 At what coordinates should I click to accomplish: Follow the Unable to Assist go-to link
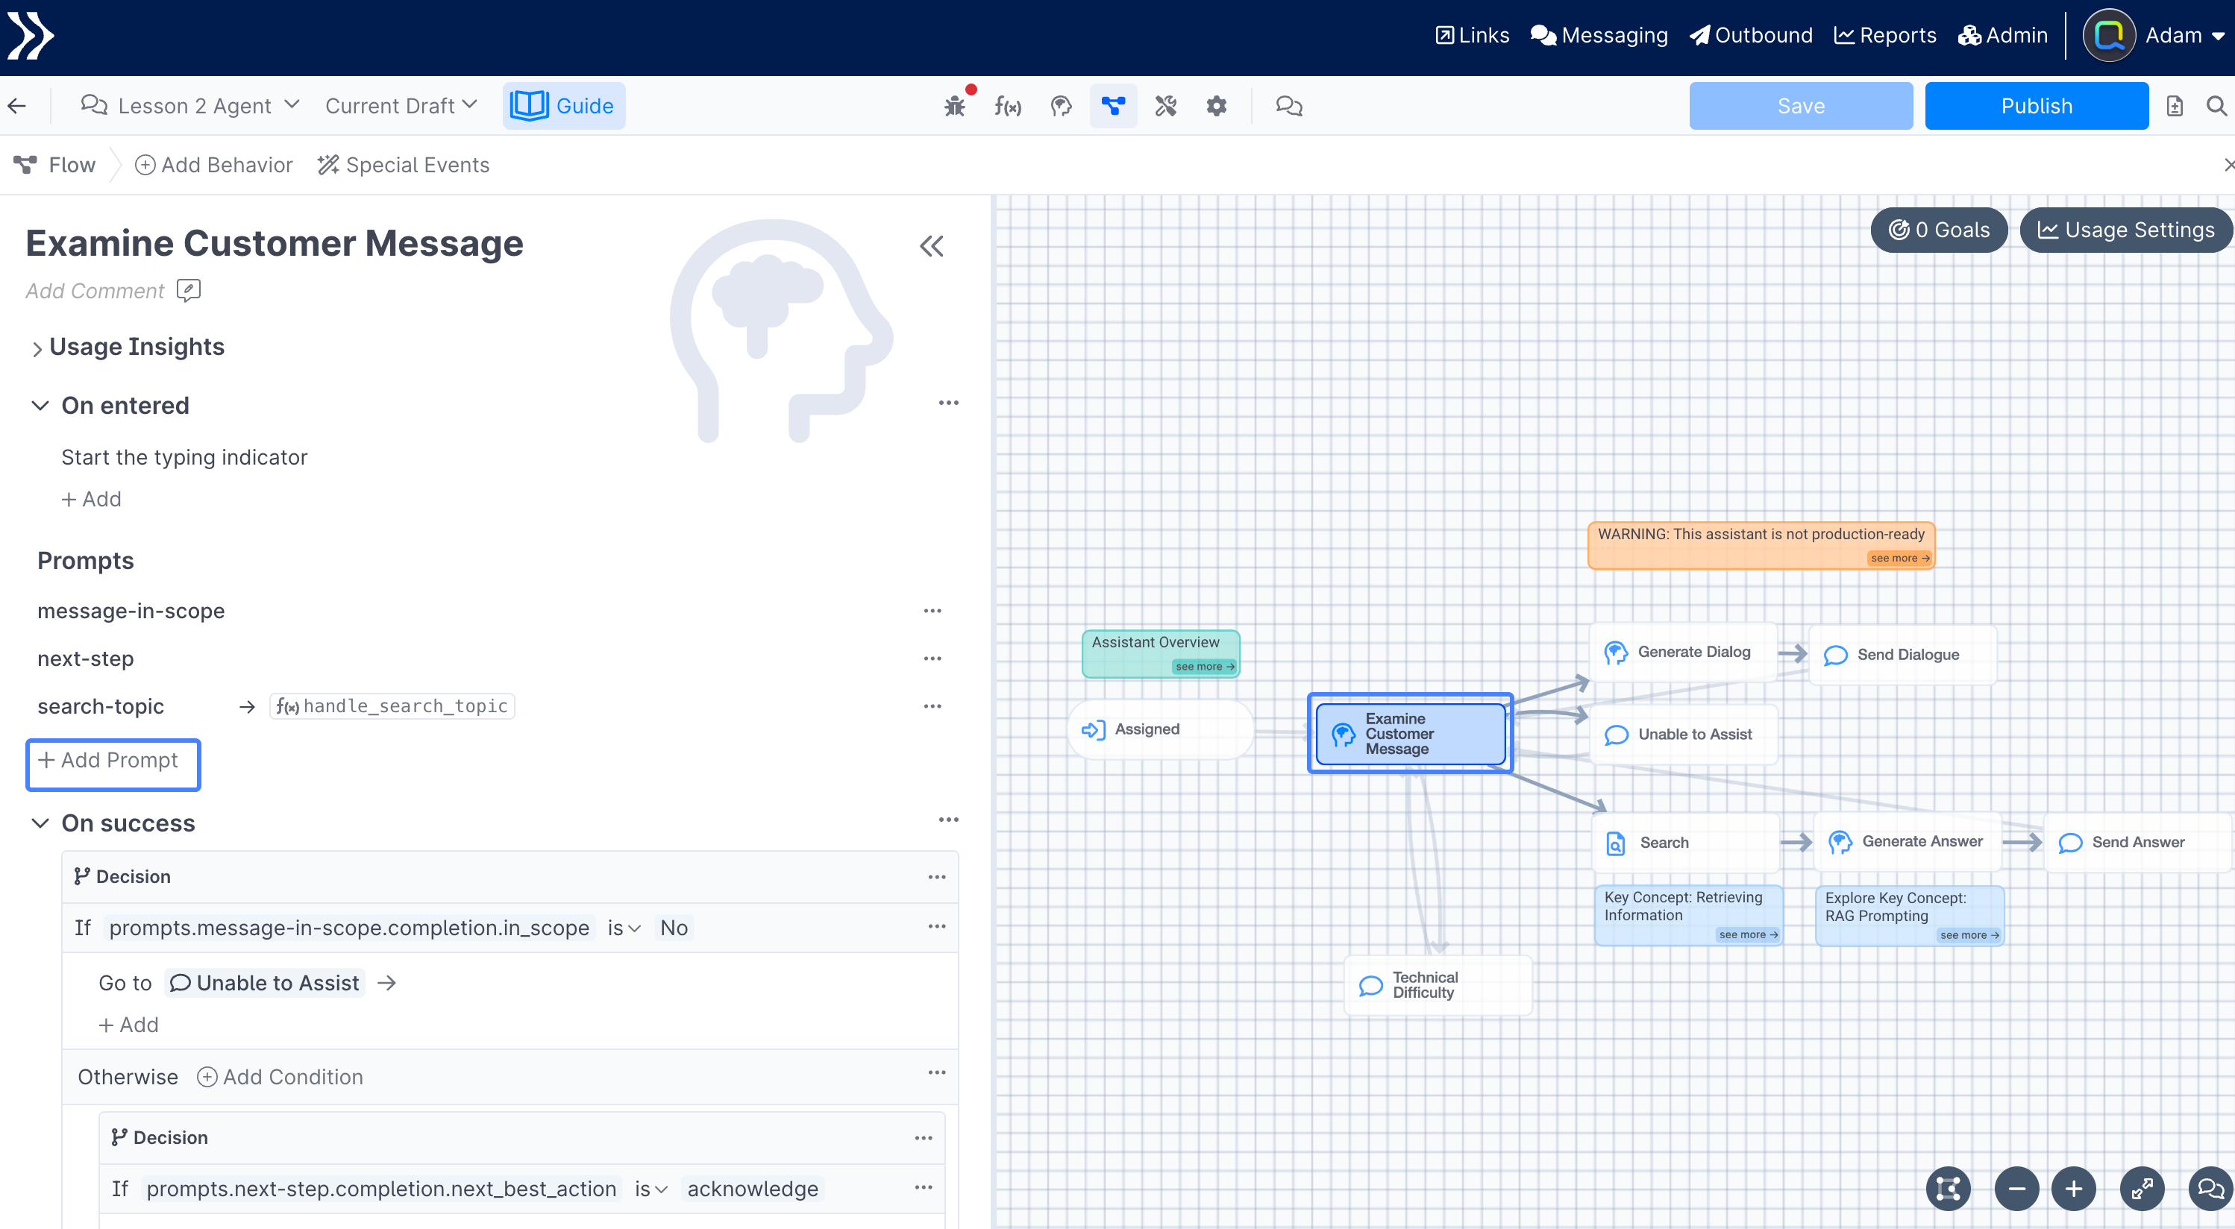(265, 984)
